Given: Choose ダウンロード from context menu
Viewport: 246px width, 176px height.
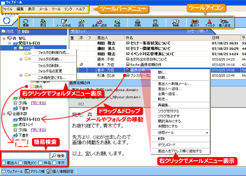Looking at the screenshot, I should click(x=181, y=145).
